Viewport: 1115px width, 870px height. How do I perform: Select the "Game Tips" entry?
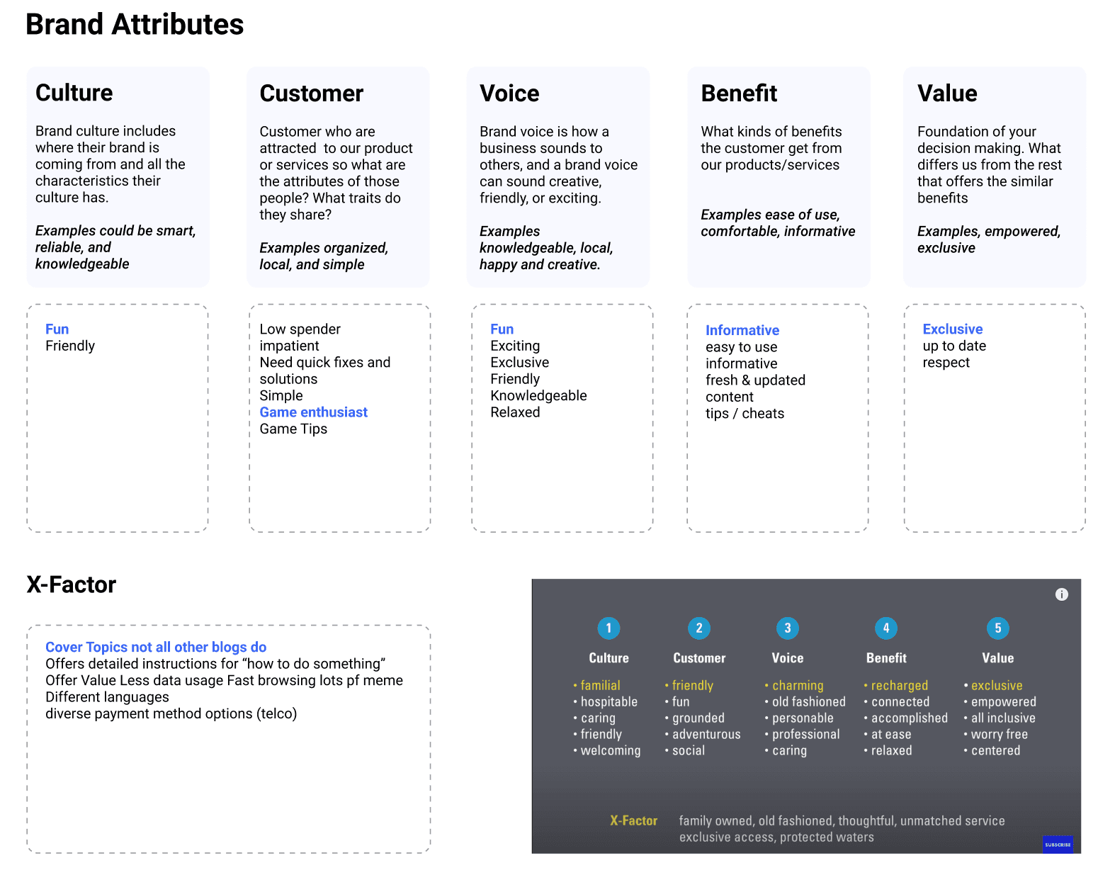293,429
